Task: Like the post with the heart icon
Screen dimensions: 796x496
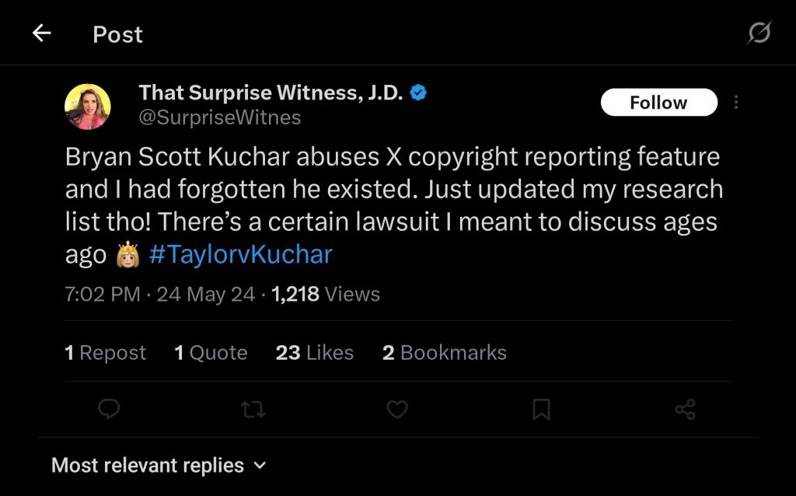Action: point(397,409)
